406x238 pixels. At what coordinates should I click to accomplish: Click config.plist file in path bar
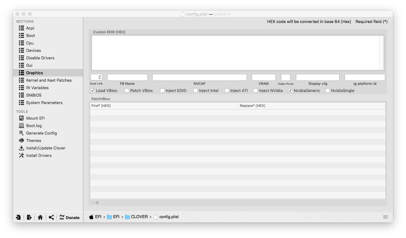click(x=166, y=217)
